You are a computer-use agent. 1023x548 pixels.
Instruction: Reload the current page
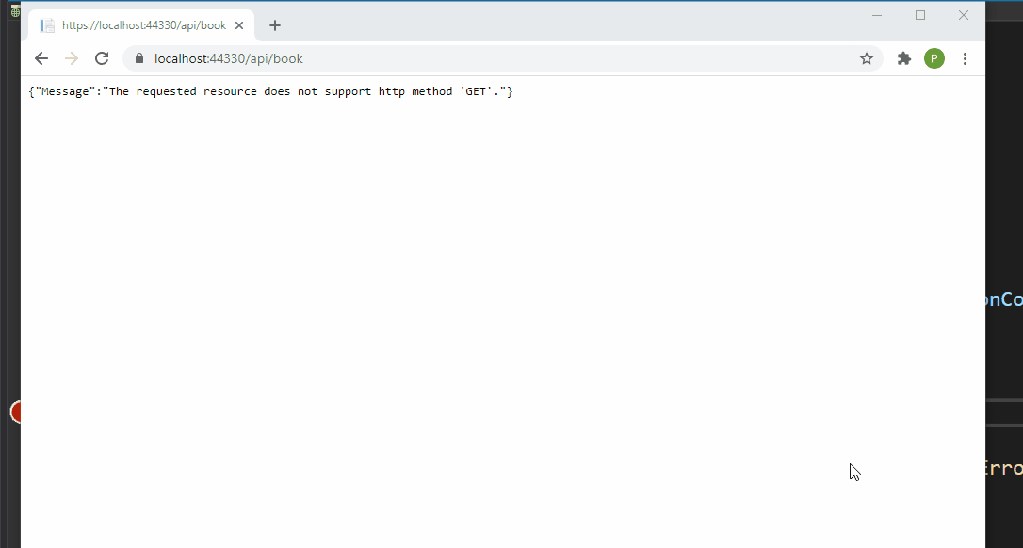[102, 57]
